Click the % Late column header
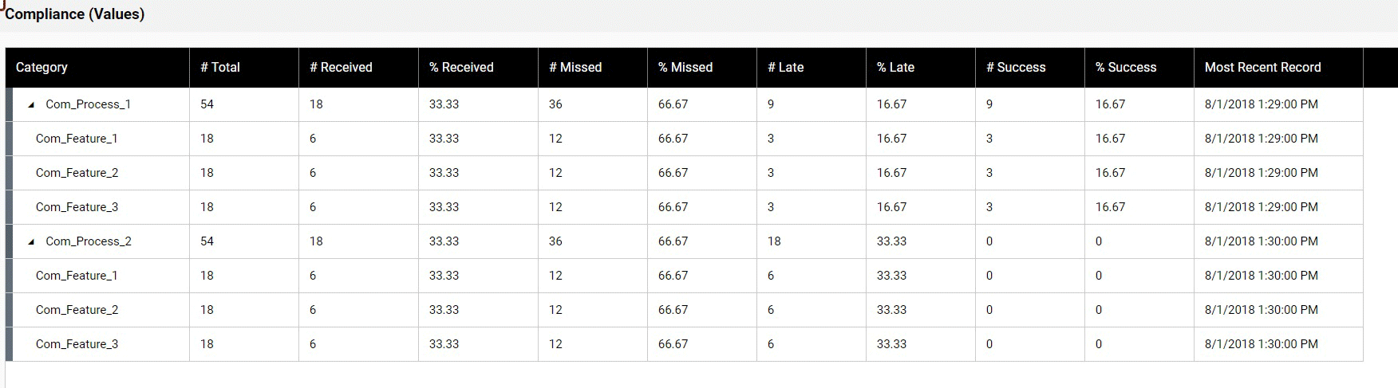1398x388 pixels. tap(895, 68)
